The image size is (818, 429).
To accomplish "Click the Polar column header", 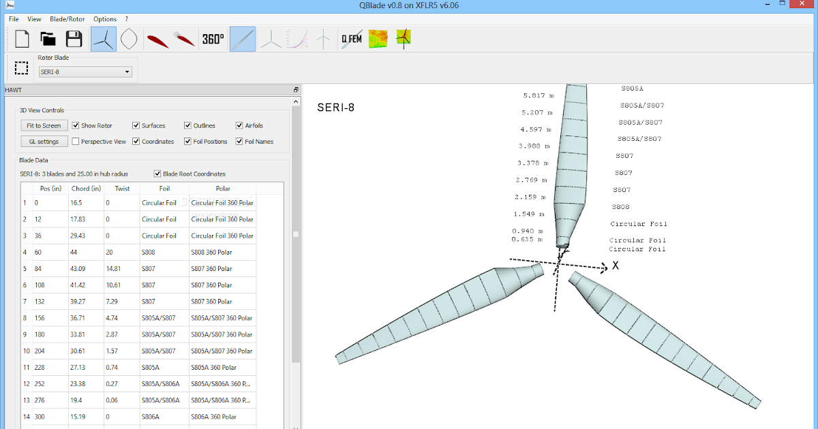I will coord(223,189).
